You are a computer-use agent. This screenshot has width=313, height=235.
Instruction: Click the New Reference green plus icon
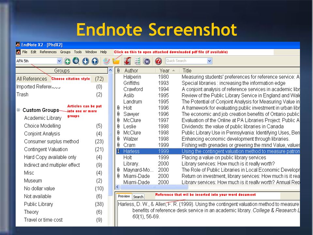[x=67, y=61]
